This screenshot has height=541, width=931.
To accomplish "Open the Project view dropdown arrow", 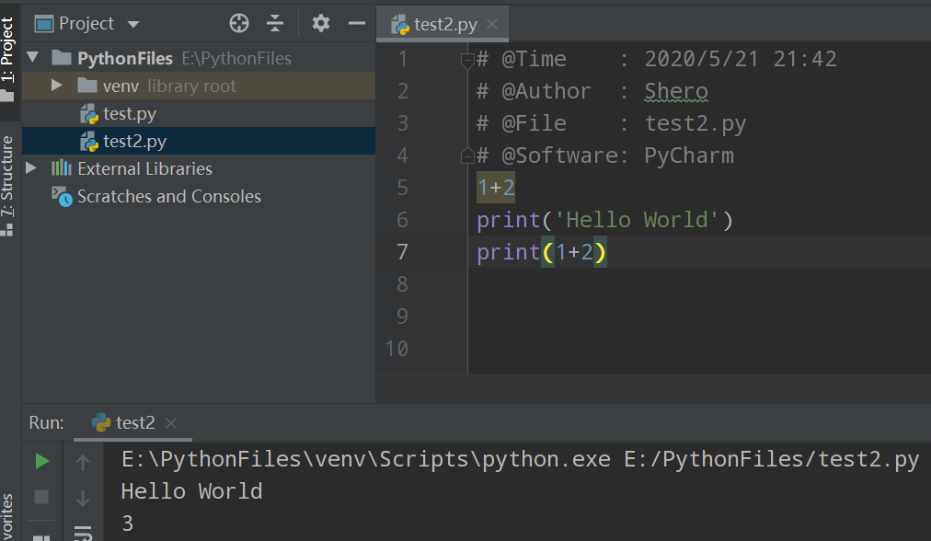I will (x=133, y=24).
